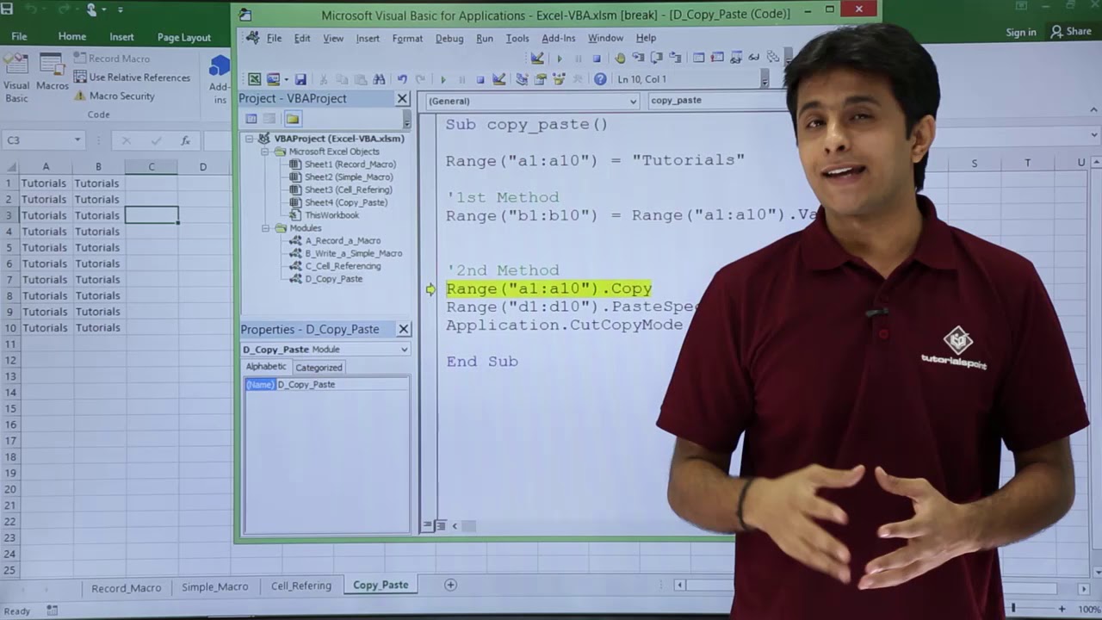Open the Run menu in VBA editor

pyautogui.click(x=485, y=38)
